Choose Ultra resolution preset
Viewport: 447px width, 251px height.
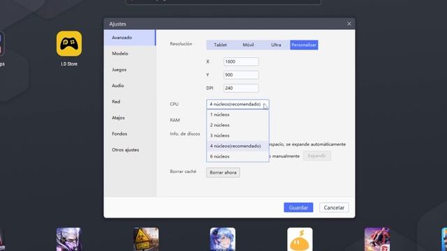point(276,45)
